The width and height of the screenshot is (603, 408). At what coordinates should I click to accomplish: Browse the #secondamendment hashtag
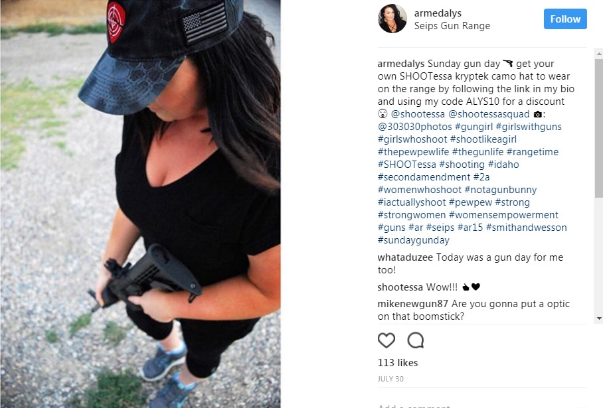tap(424, 177)
